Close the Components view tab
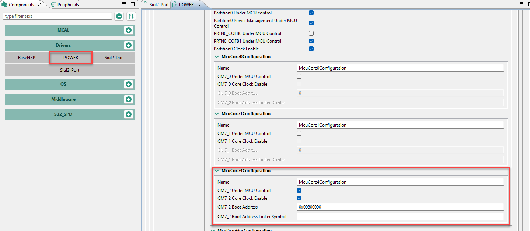 click(x=39, y=5)
